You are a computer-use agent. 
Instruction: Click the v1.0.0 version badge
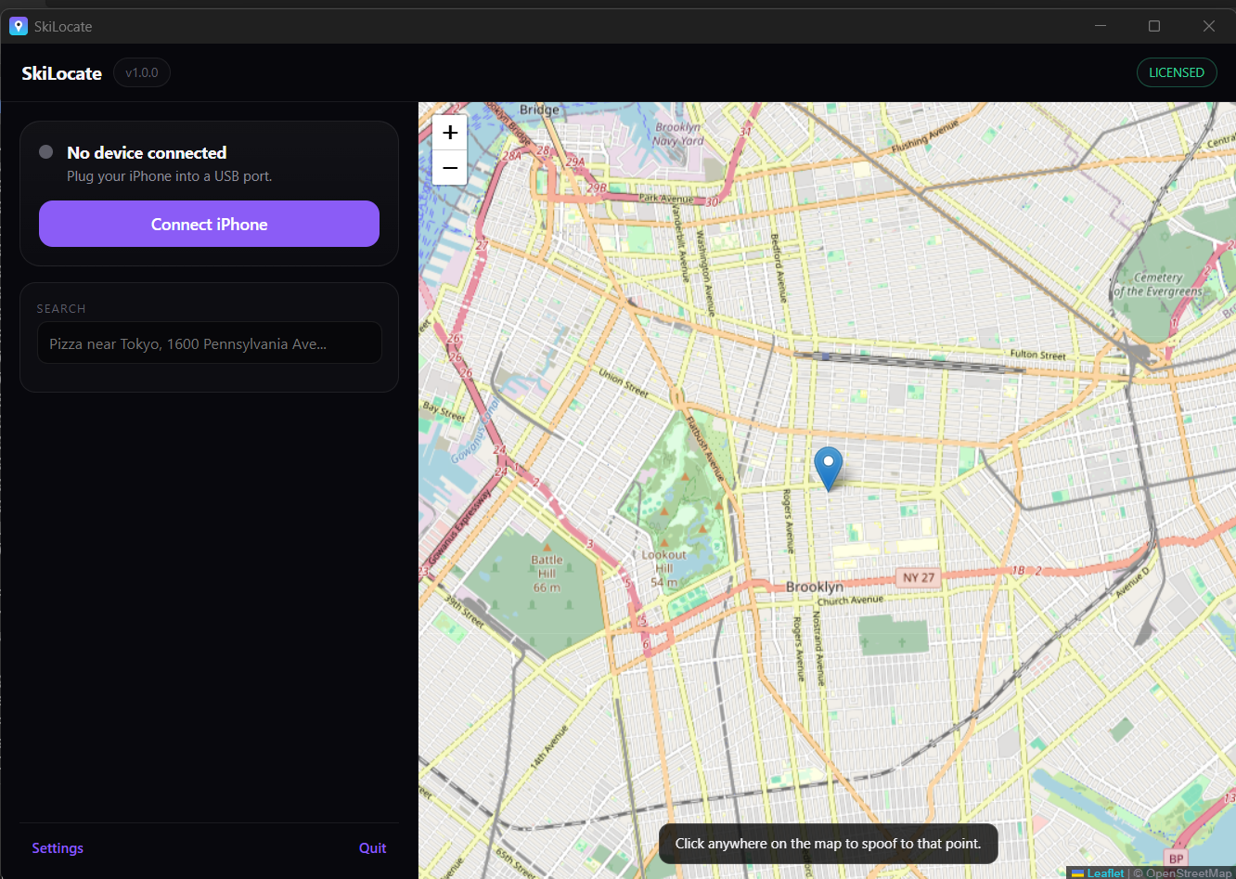point(142,72)
